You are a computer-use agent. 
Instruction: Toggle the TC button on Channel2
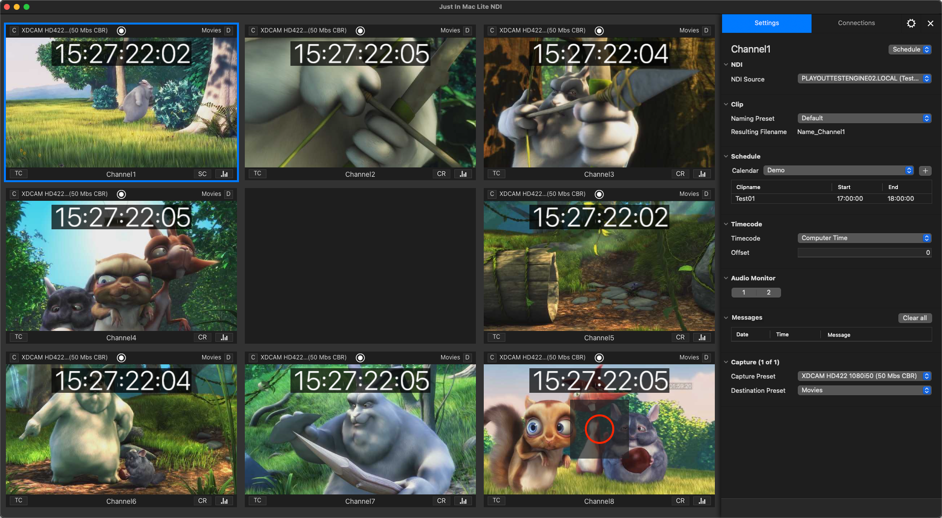pyautogui.click(x=258, y=173)
